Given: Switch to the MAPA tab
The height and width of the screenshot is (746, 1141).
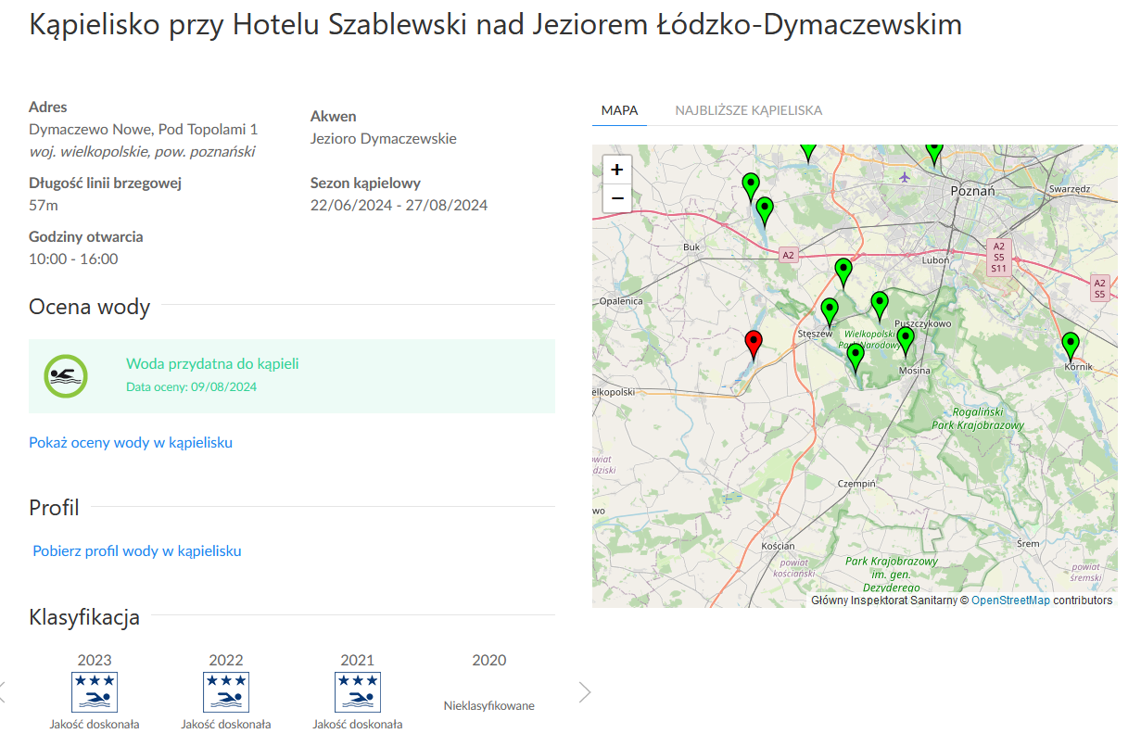Looking at the screenshot, I should coord(619,110).
